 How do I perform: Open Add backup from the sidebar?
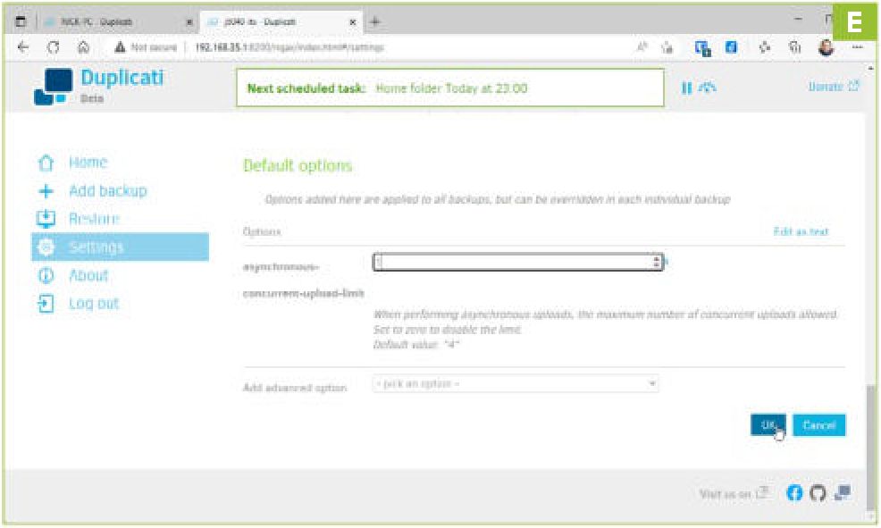click(108, 191)
